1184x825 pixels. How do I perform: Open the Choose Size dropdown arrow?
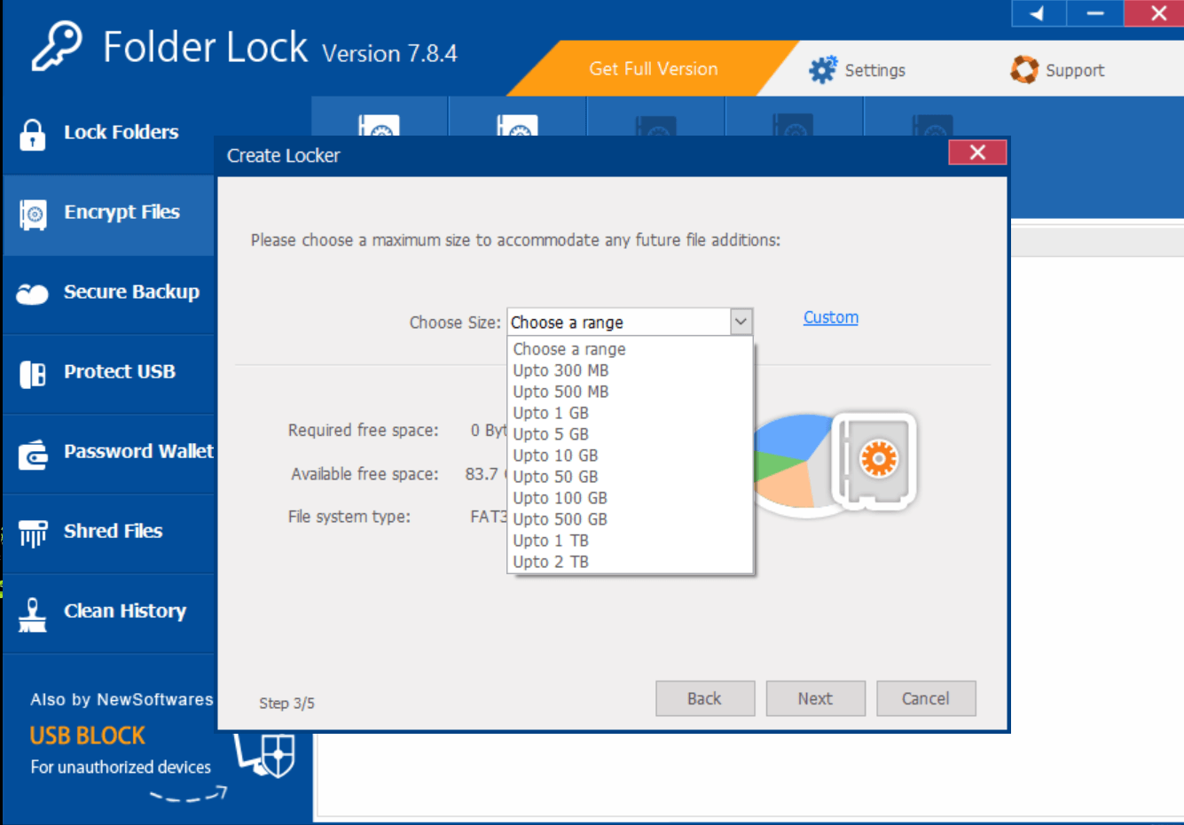click(741, 322)
